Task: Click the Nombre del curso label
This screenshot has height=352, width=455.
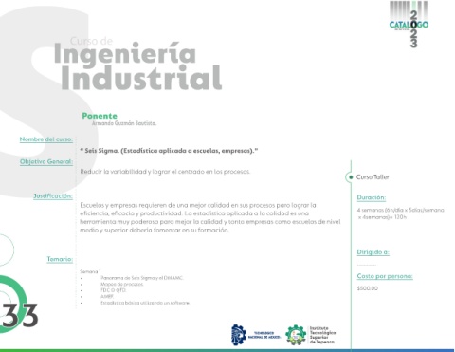Action: [46, 139]
